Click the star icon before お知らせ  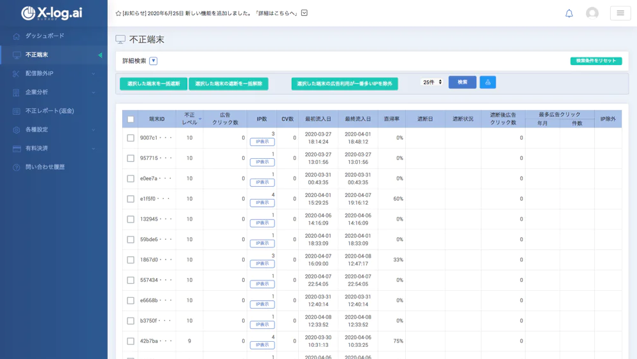[x=118, y=13]
